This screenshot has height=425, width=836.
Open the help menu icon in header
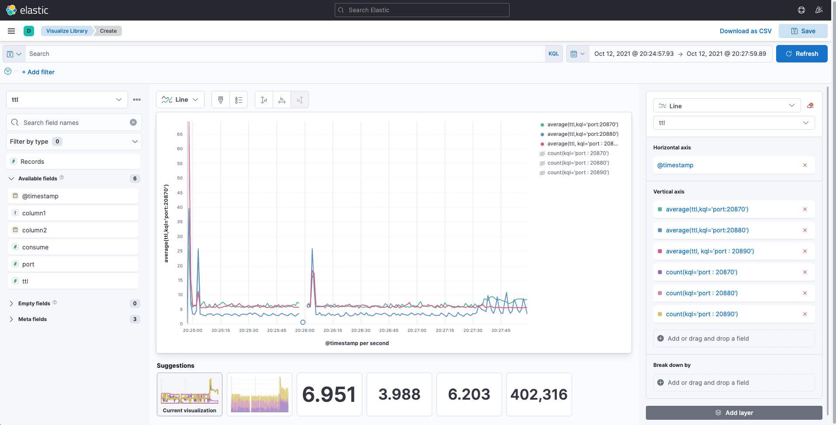[801, 10]
